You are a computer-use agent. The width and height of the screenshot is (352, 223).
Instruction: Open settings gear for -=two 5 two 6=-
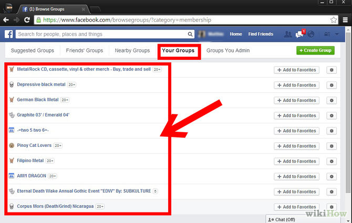[332, 131]
